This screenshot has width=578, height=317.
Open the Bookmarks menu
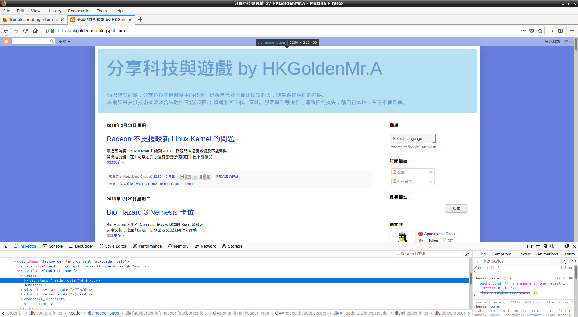79,11
